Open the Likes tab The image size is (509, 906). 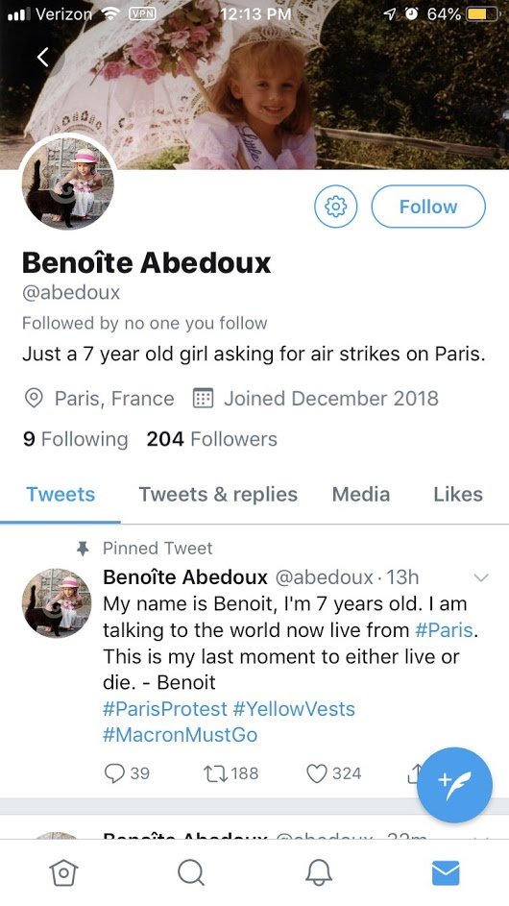point(457,495)
